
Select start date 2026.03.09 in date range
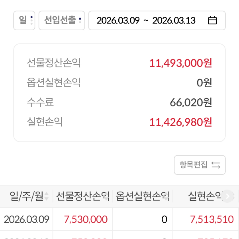(118, 21)
